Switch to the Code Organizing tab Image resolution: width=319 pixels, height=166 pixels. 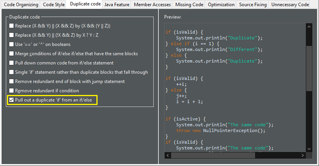pyautogui.click(x=21, y=5)
